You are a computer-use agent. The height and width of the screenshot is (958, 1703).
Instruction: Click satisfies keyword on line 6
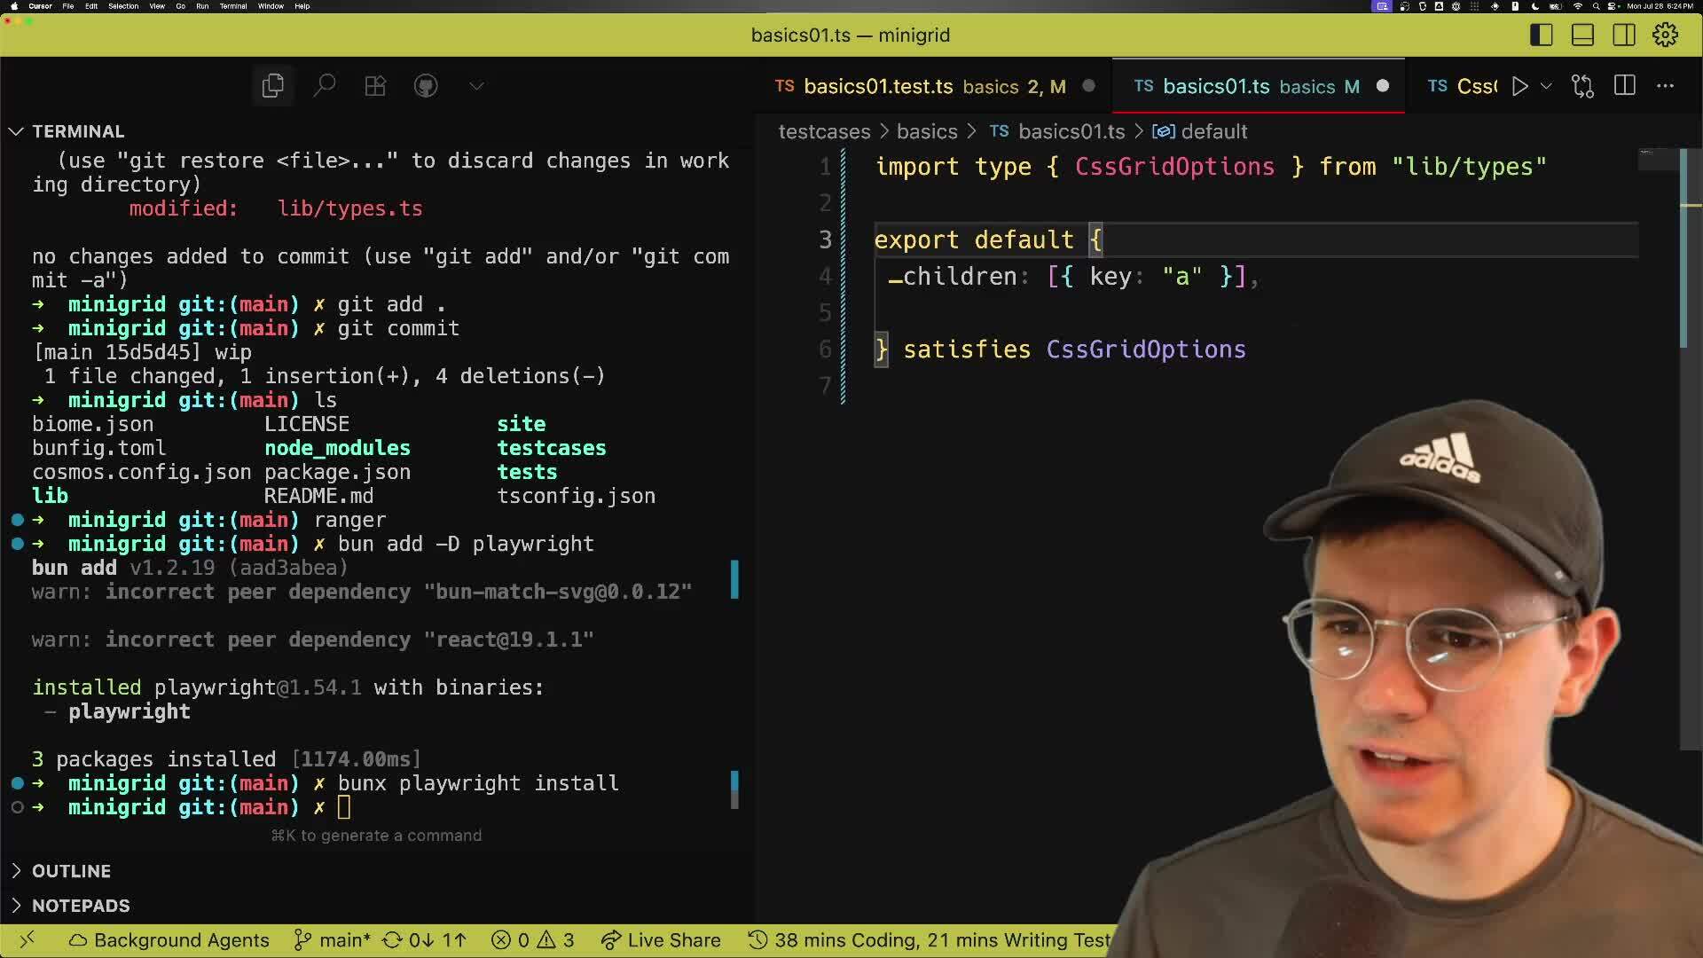pos(967,349)
